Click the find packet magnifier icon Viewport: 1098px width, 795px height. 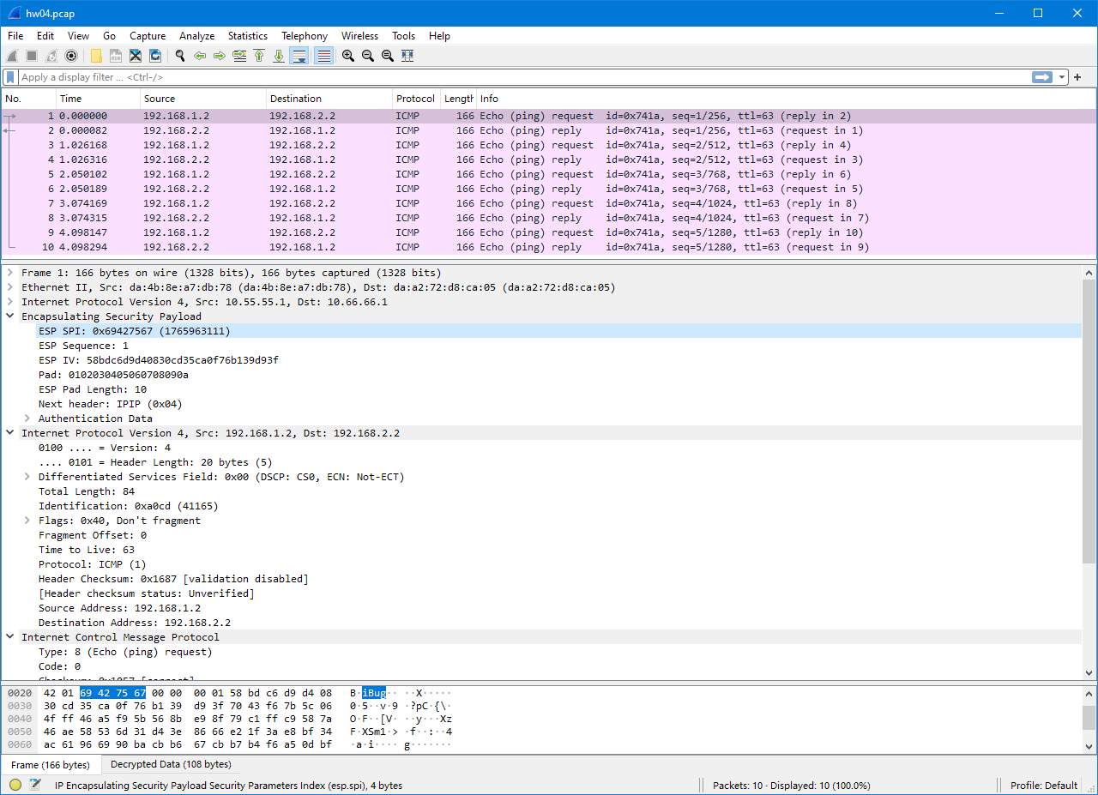tap(180, 56)
